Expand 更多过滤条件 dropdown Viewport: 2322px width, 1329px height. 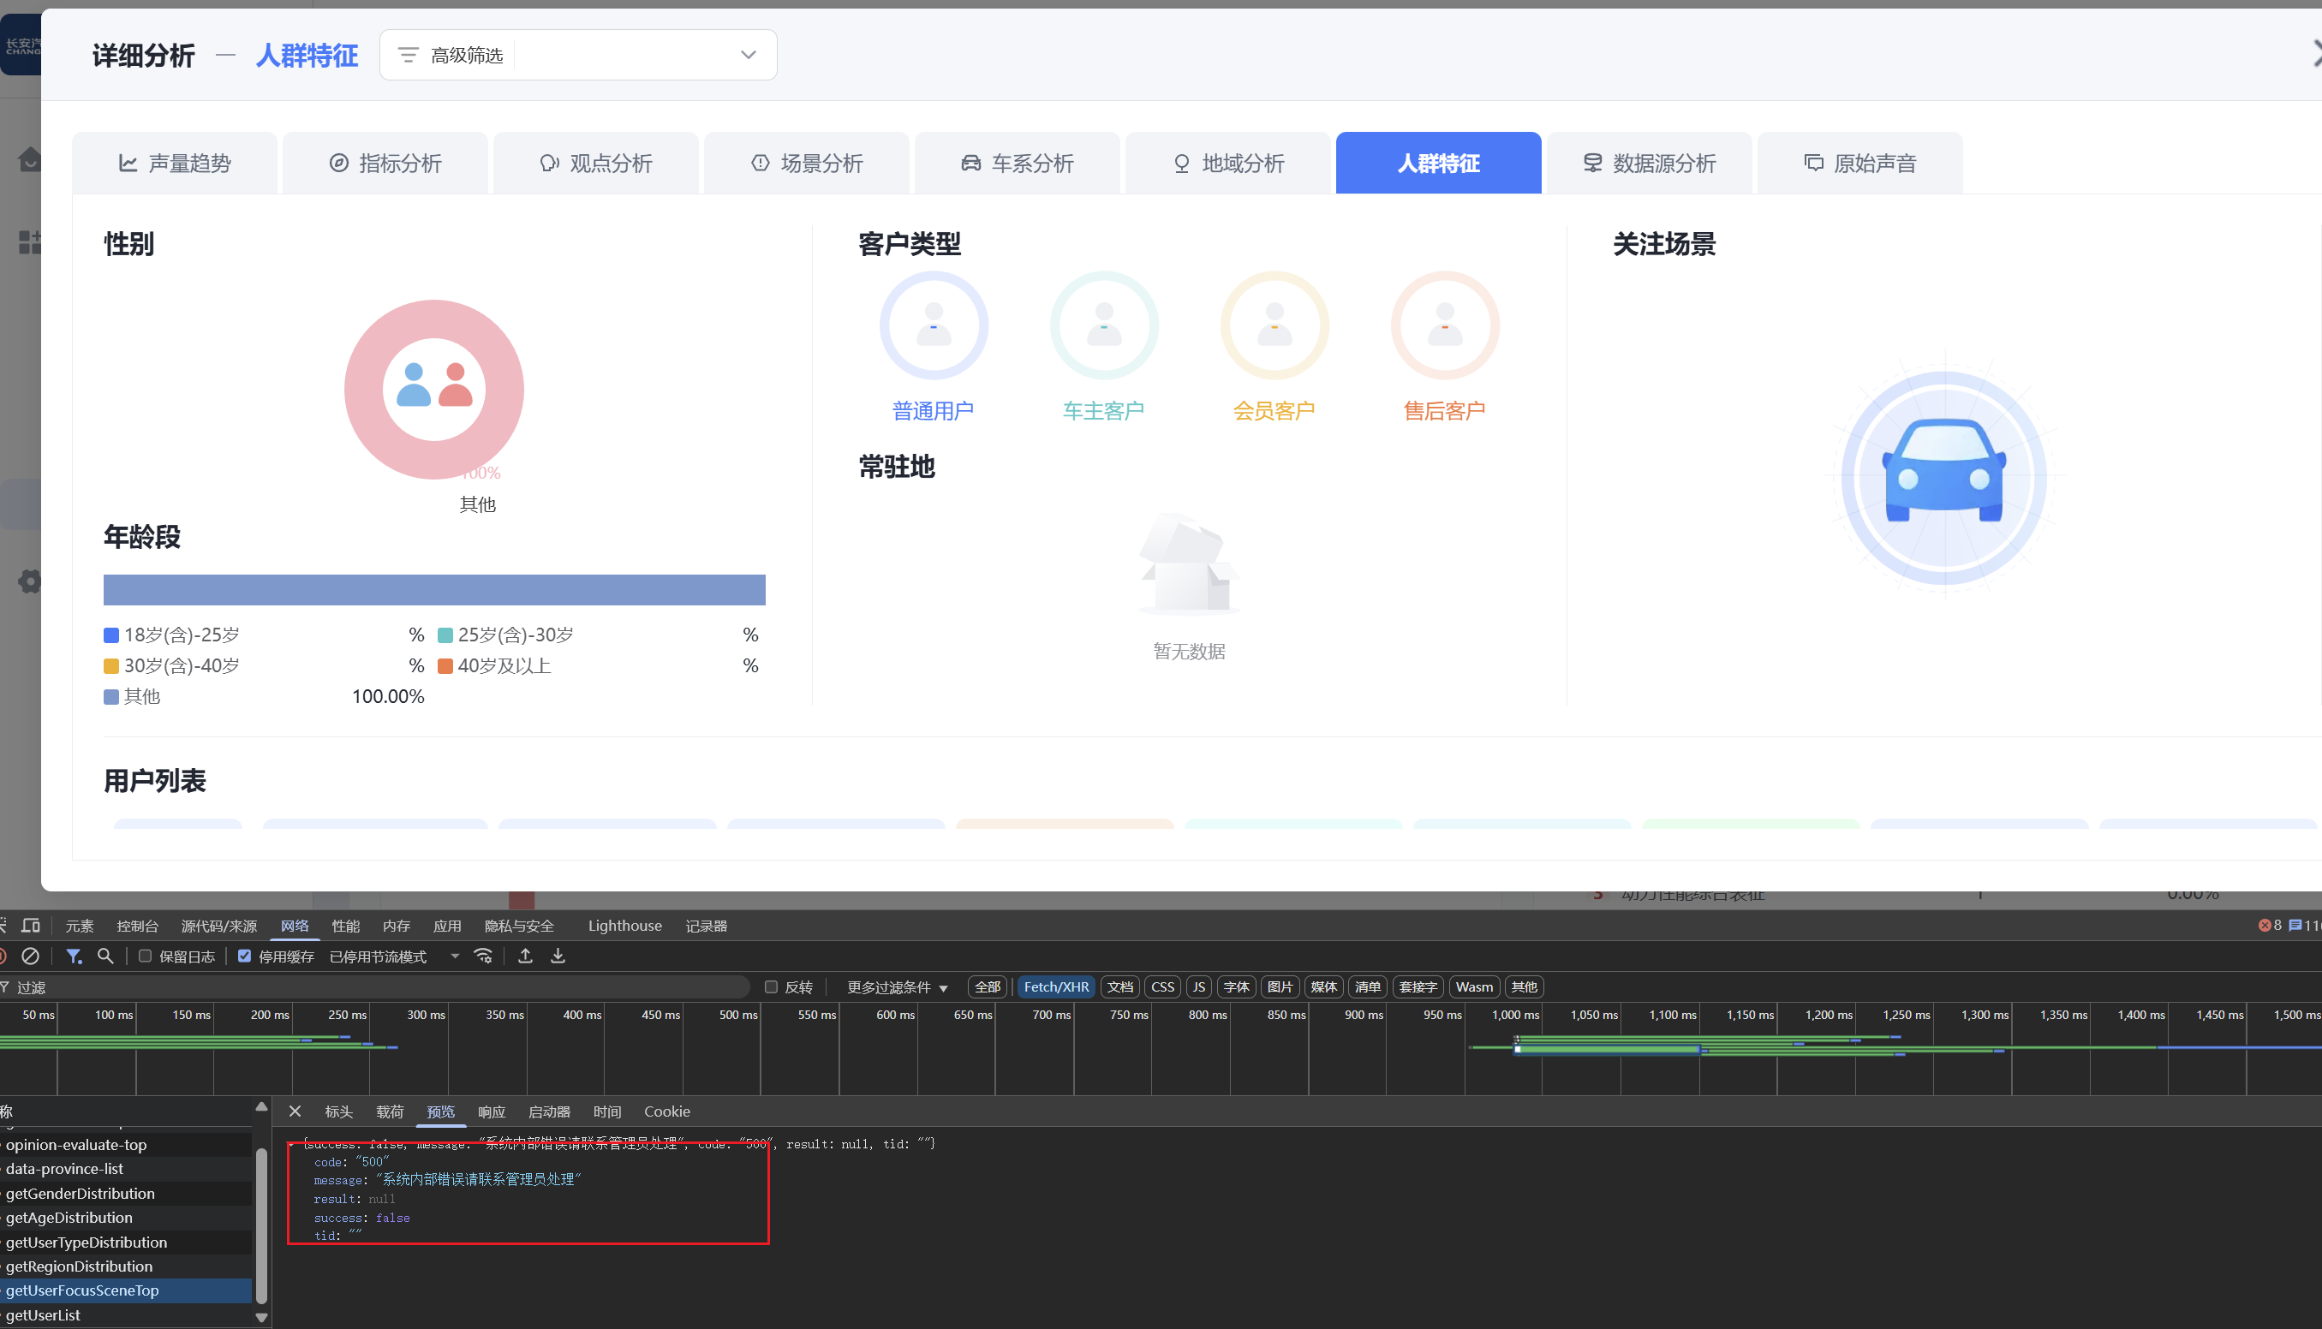point(898,986)
